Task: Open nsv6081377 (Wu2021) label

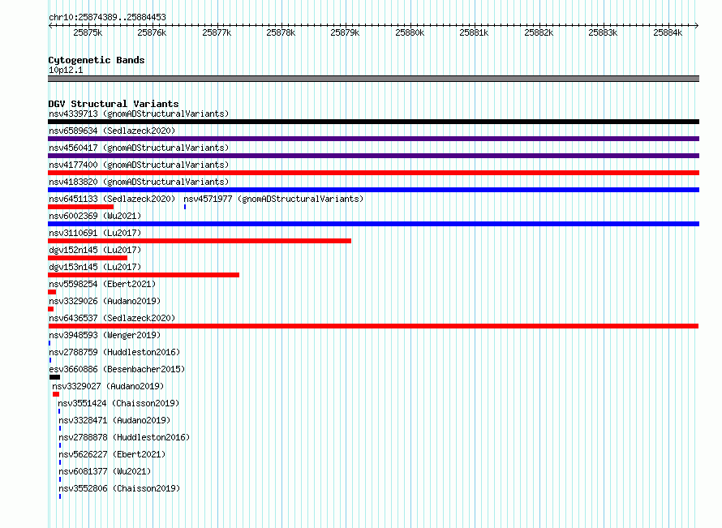Action: pyautogui.click(x=105, y=471)
